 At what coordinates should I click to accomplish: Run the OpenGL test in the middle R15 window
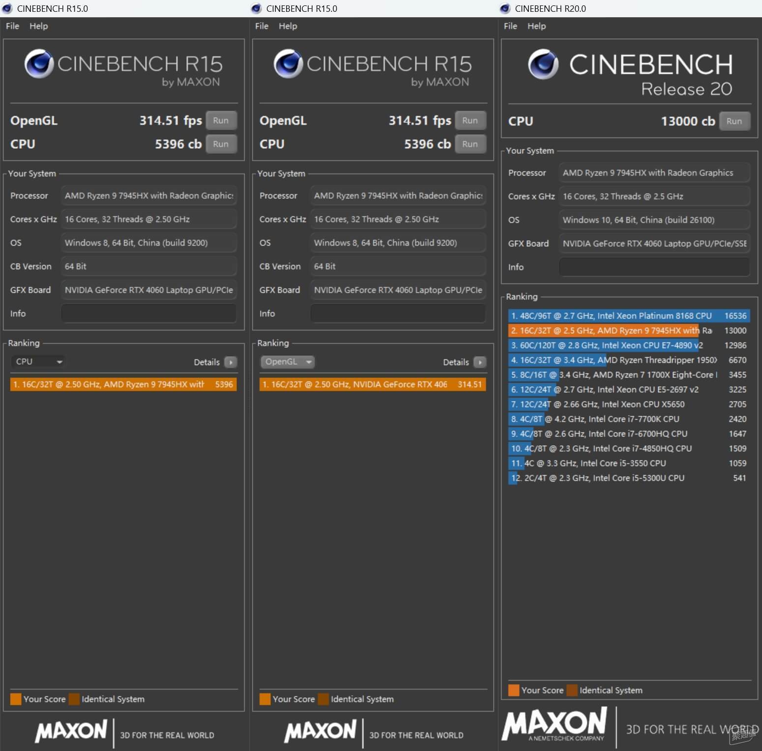tap(470, 120)
